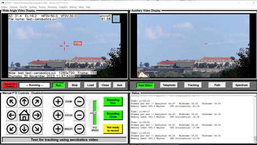Click the zoom in plus button

pos(58,101)
